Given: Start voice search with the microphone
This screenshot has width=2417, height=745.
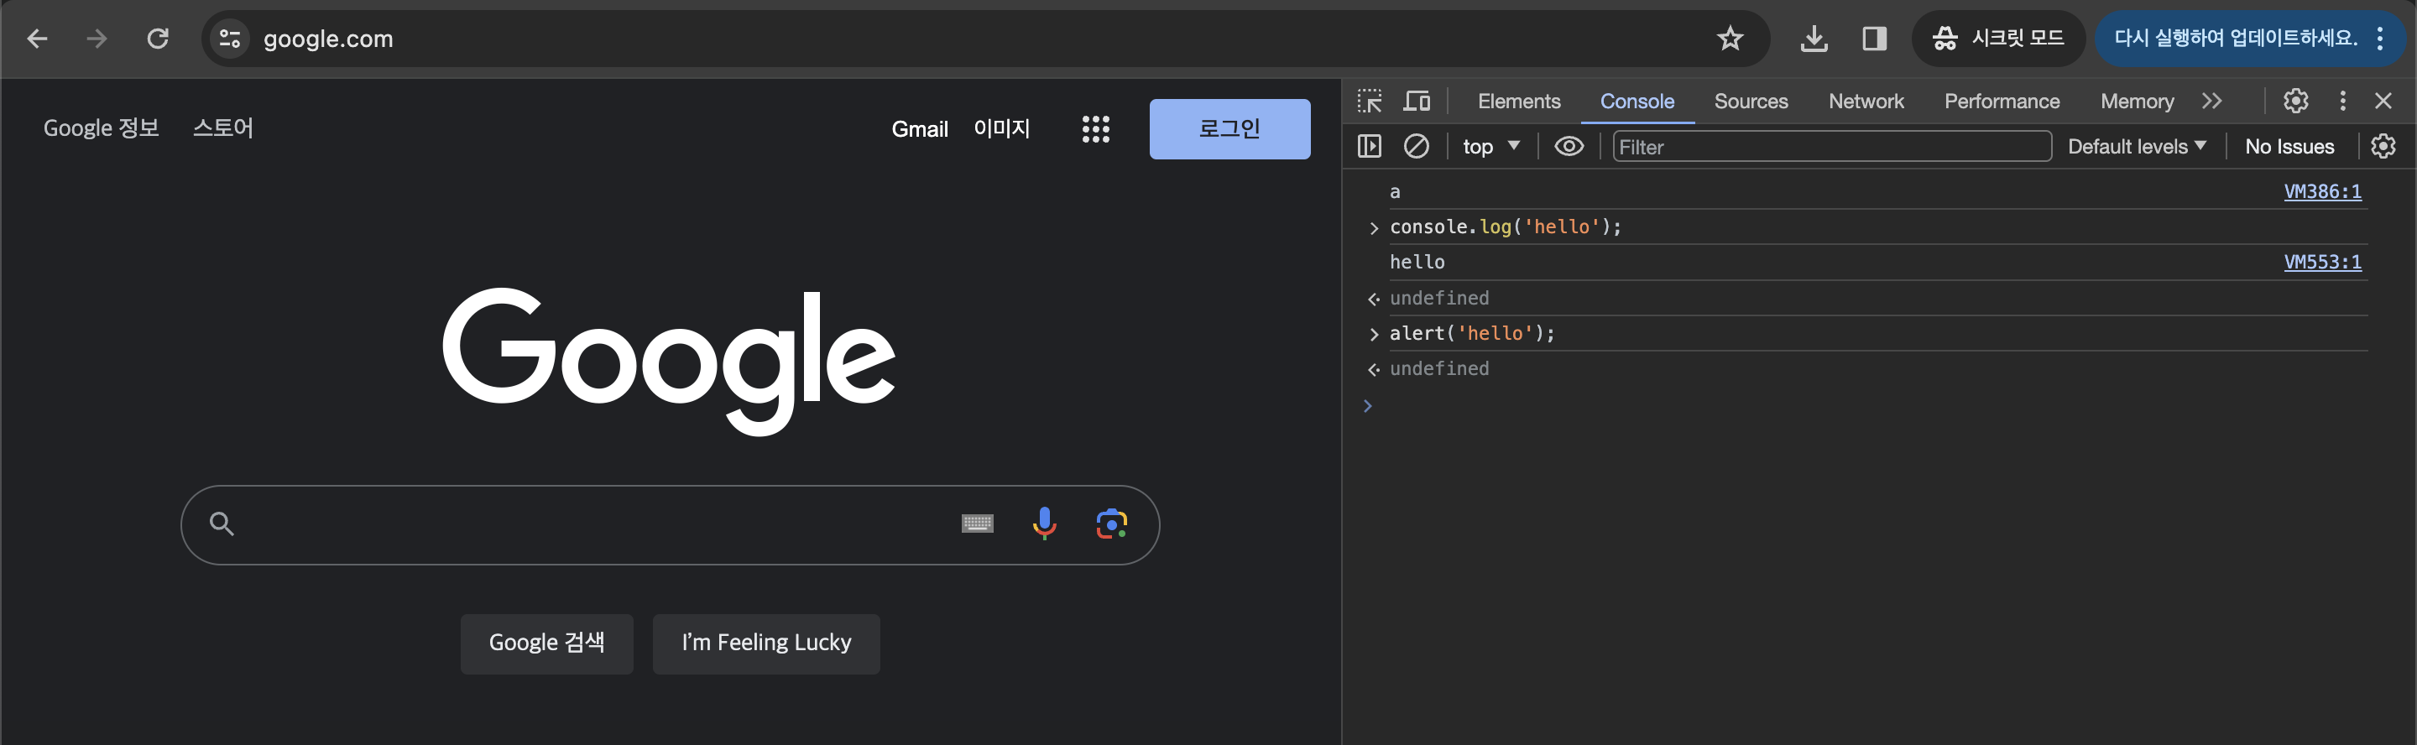Looking at the screenshot, I should [1043, 524].
